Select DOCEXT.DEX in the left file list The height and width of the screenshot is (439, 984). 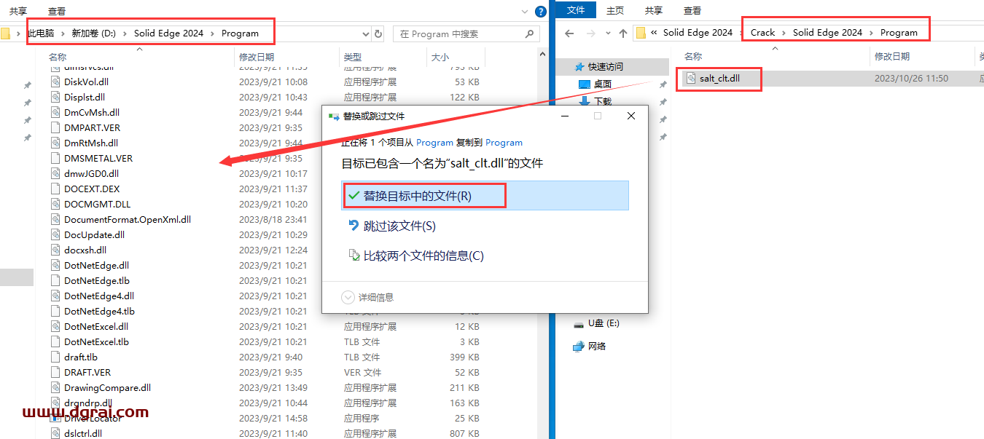click(x=92, y=189)
